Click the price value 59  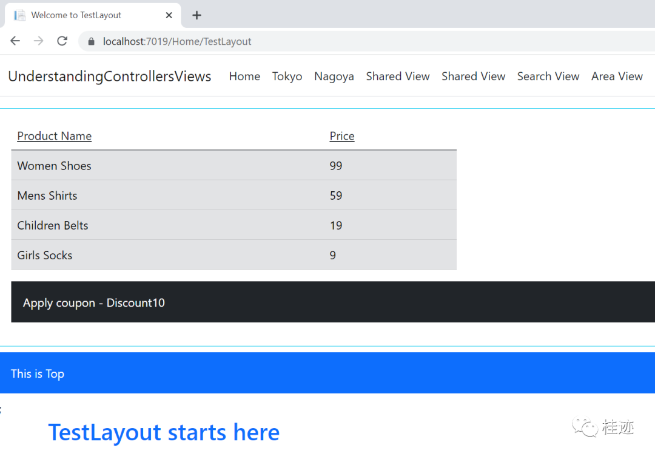(x=336, y=196)
